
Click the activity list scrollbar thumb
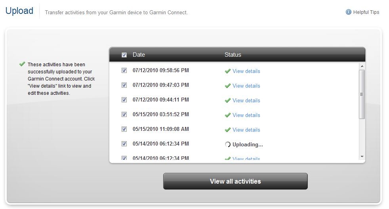pos(362,94)
